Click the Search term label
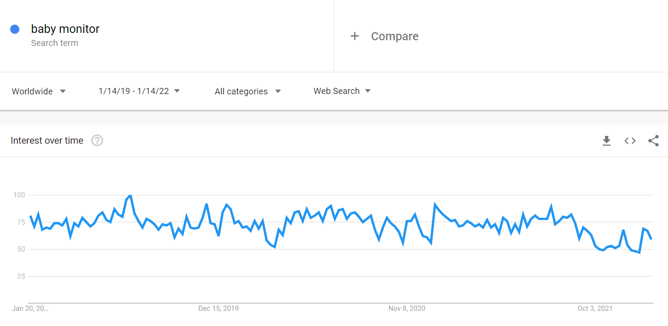 pyautogui.click(x=55, y=43)
